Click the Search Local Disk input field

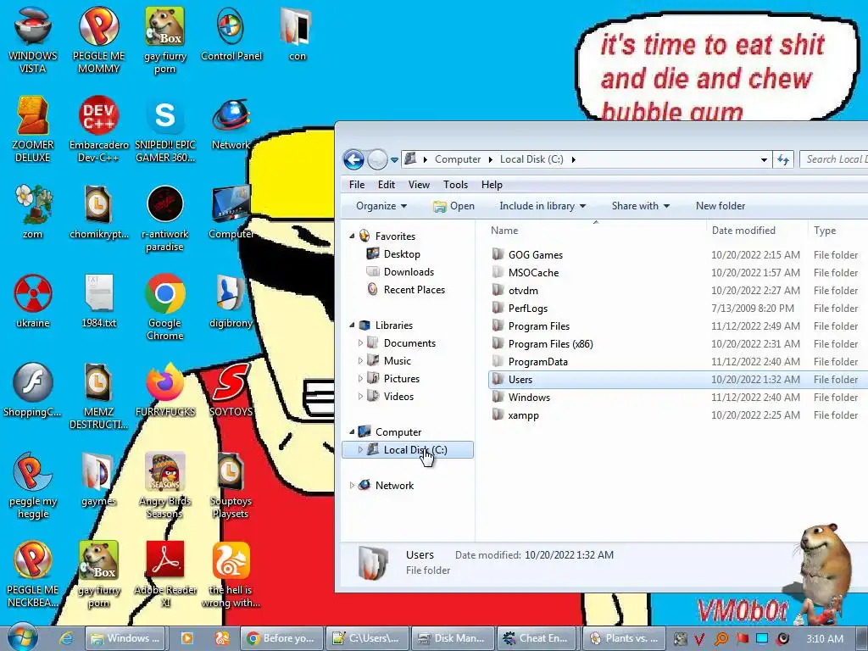[x=834, y=159]
